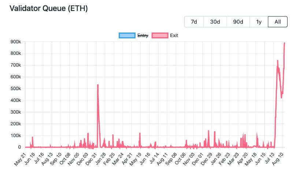Click the dip near 420k in August

(281, 98)
